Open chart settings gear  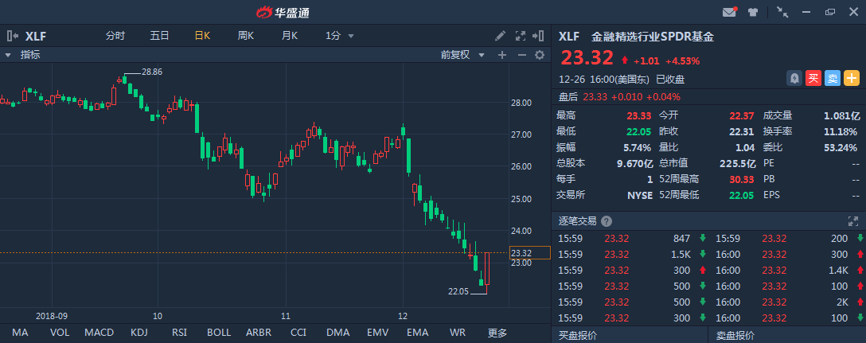coord(540,55)
